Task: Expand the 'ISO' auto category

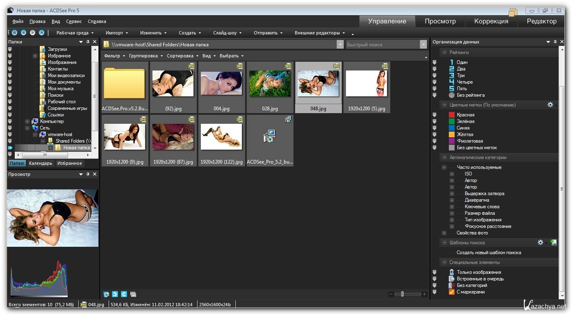Action: 452,174
